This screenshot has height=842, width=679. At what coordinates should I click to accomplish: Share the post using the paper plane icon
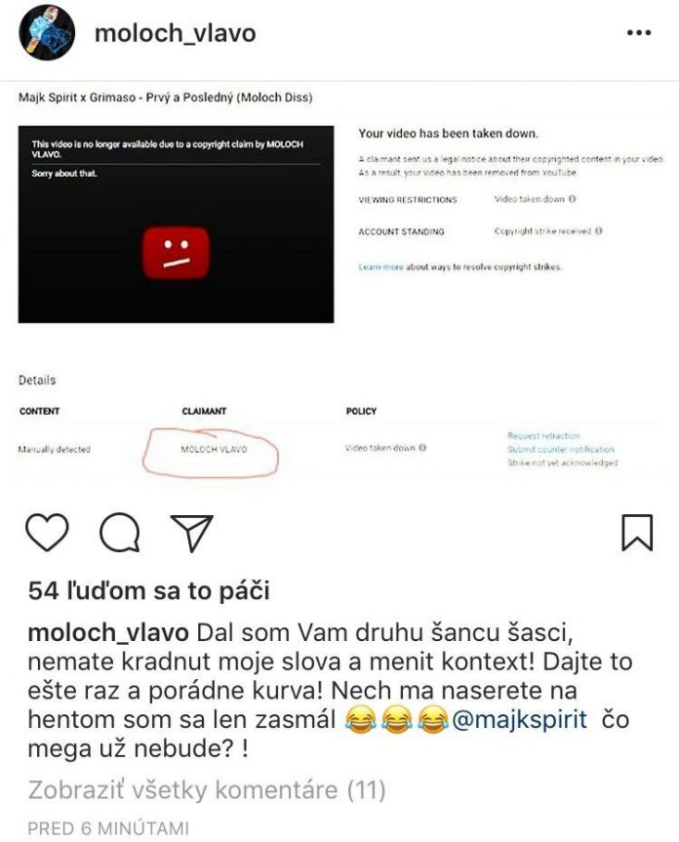191,532
